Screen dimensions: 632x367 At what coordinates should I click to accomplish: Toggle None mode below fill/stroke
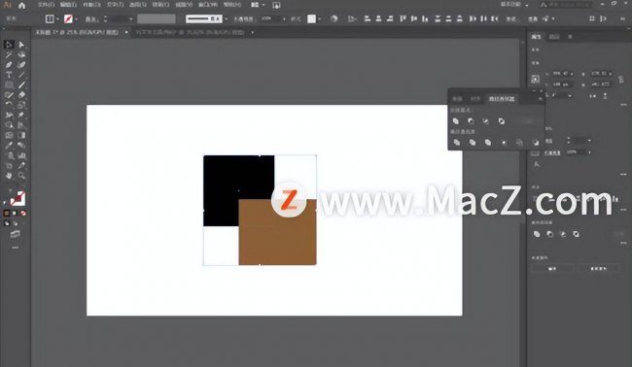pyautogui.click(x=23, y=213)
